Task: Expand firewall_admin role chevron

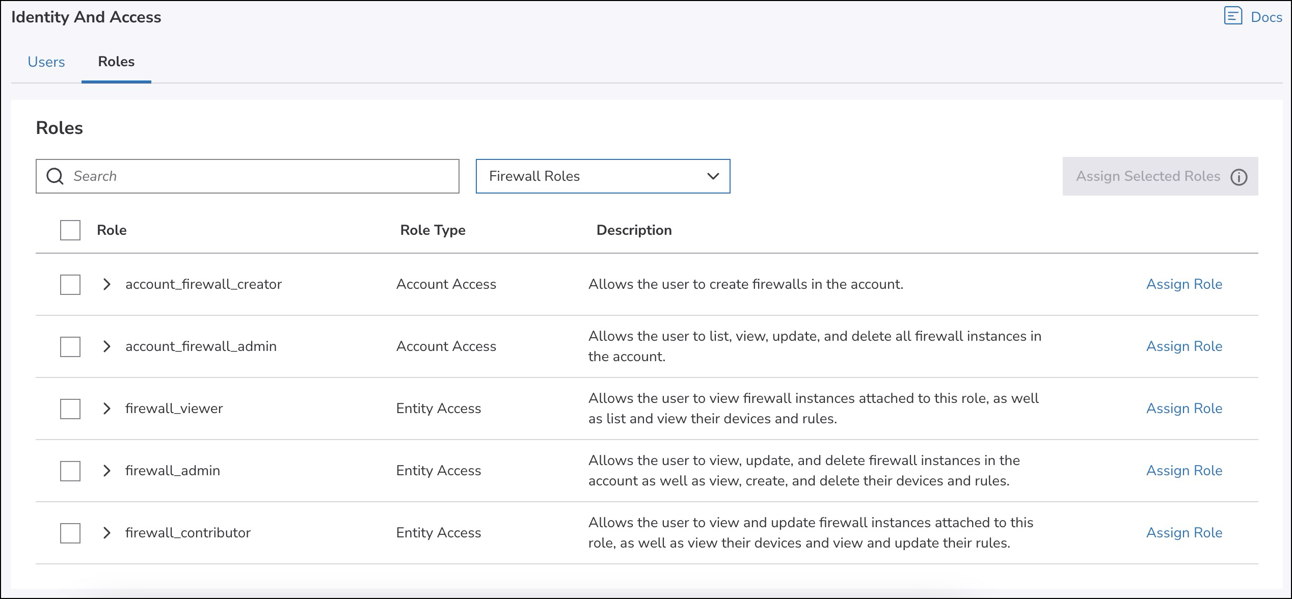Action: coord(106,471)
